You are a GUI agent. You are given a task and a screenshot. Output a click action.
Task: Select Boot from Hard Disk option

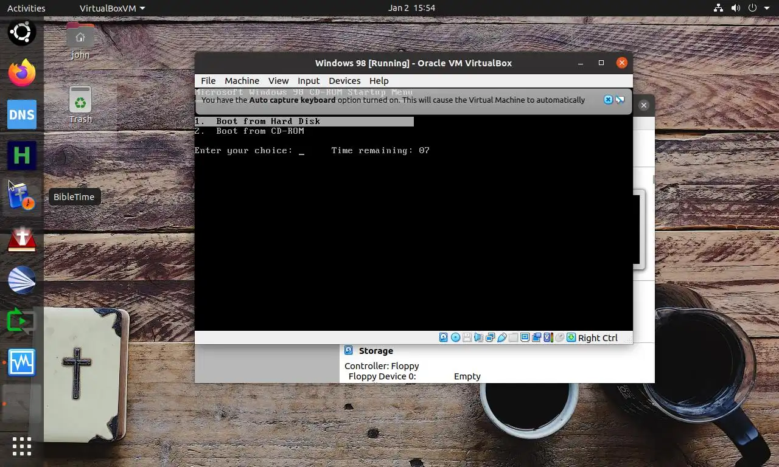304,122
